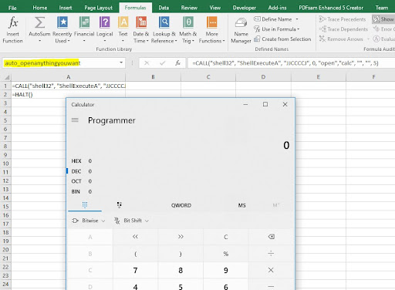
Task: Click left shift << key
Action: [x=135, y=237]
